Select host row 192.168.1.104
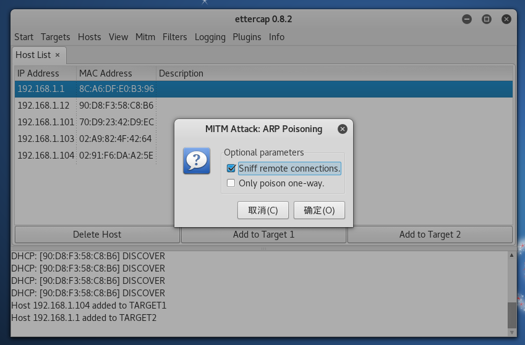 click(263, 156)
